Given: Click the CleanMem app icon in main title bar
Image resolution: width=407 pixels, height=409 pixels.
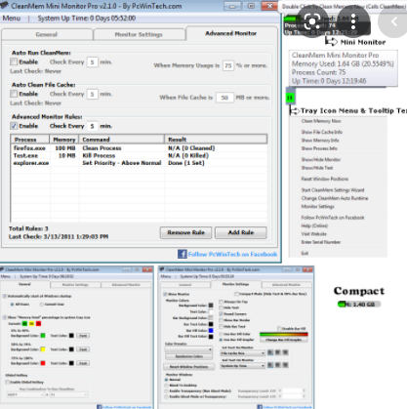Looking at the screenshot, I should pos(5,6).
